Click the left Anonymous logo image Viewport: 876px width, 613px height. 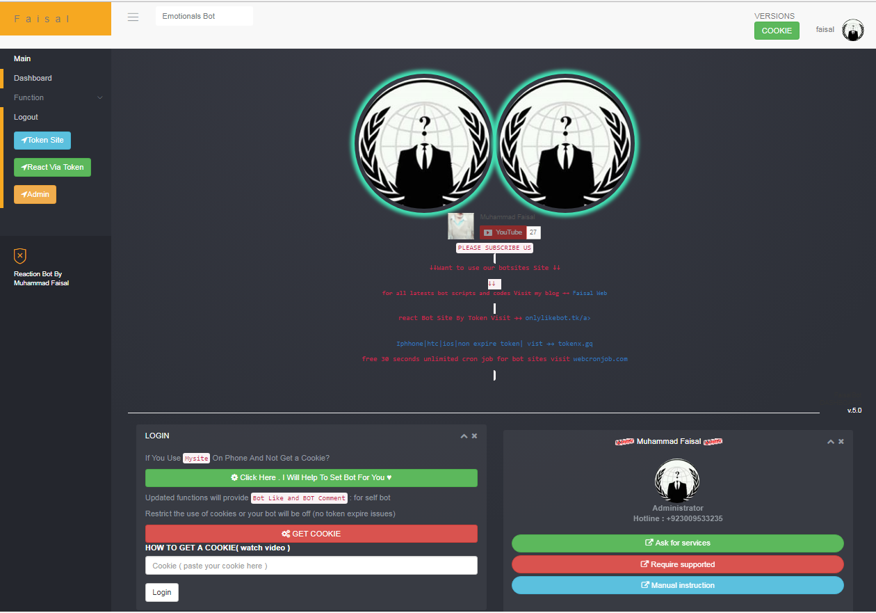424,143
